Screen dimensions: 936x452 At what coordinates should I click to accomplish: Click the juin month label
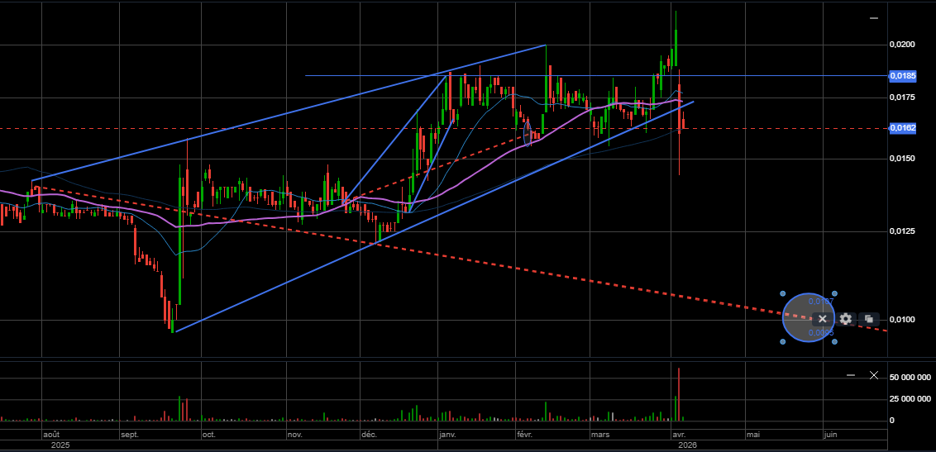point(831,435)
